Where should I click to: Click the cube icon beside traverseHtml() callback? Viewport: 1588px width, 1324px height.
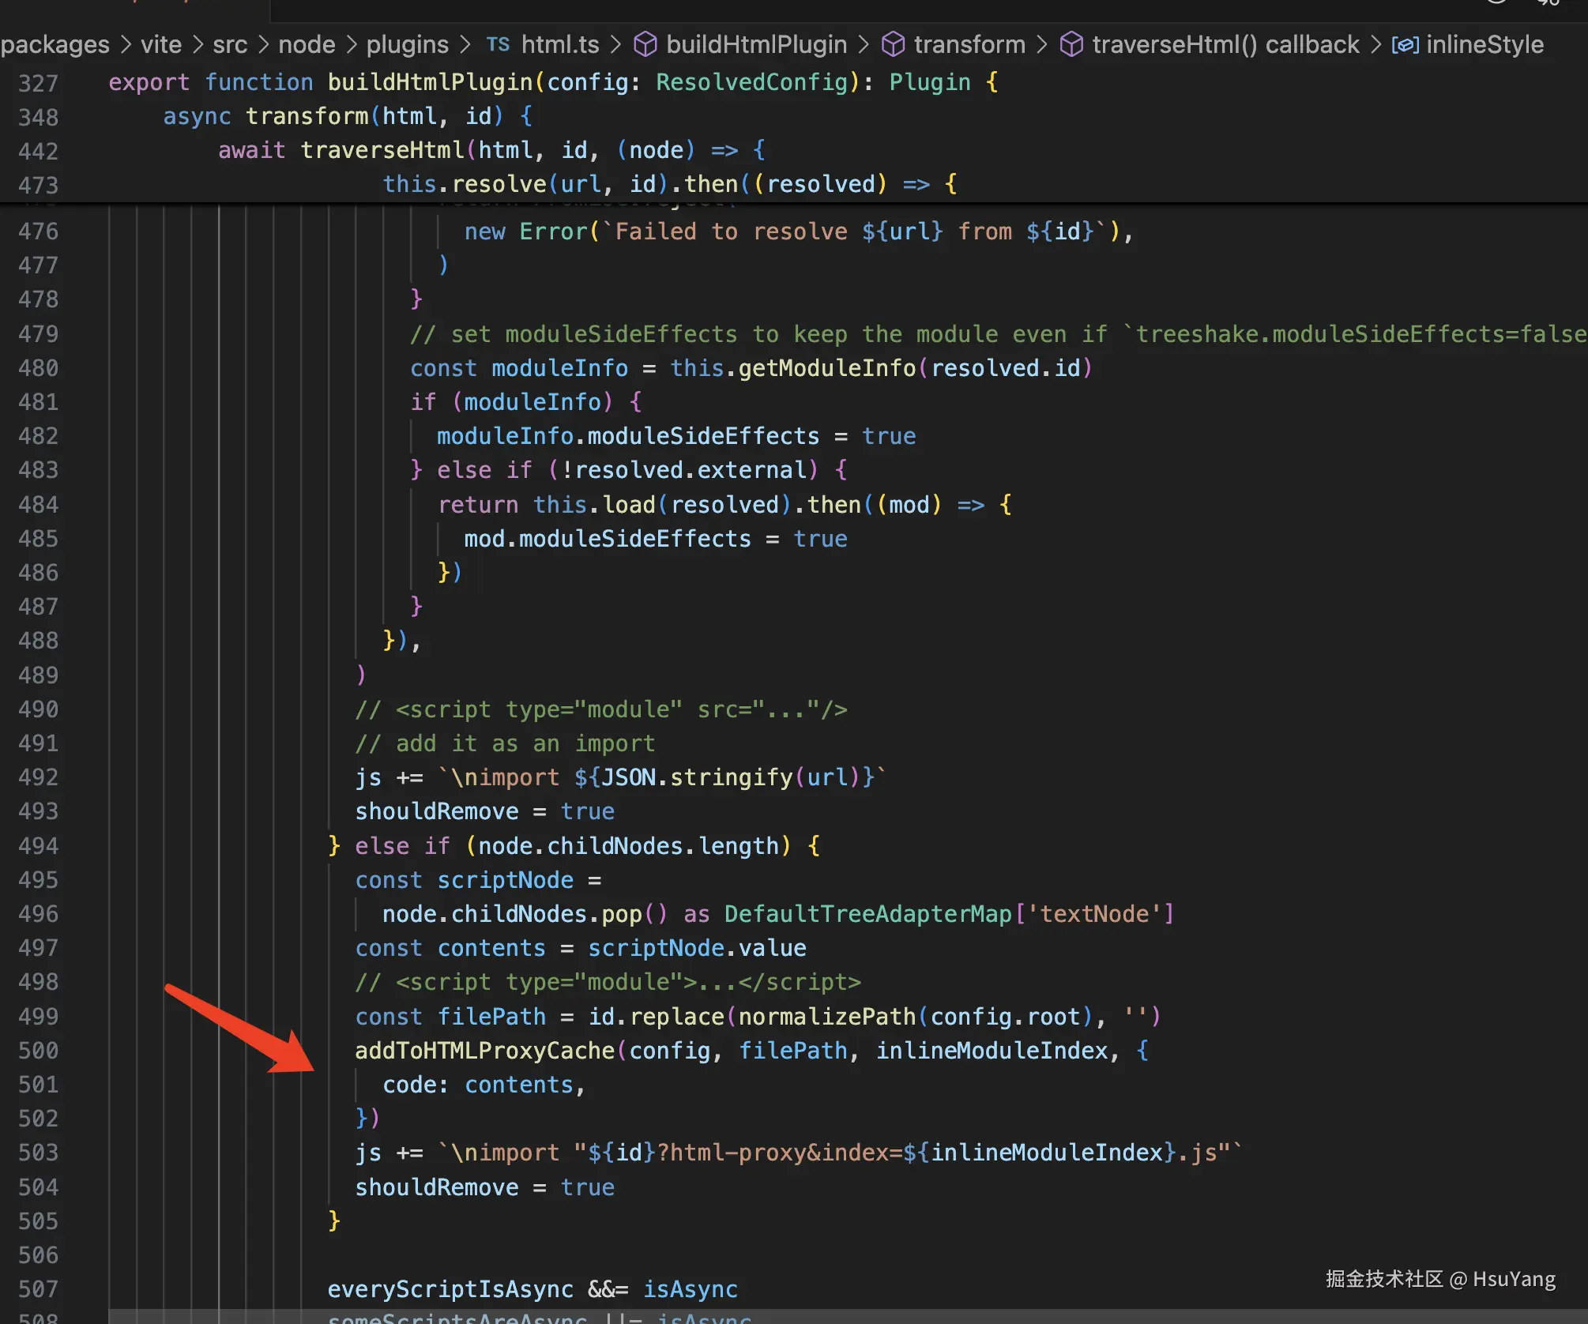click(x=1071, y=45)
